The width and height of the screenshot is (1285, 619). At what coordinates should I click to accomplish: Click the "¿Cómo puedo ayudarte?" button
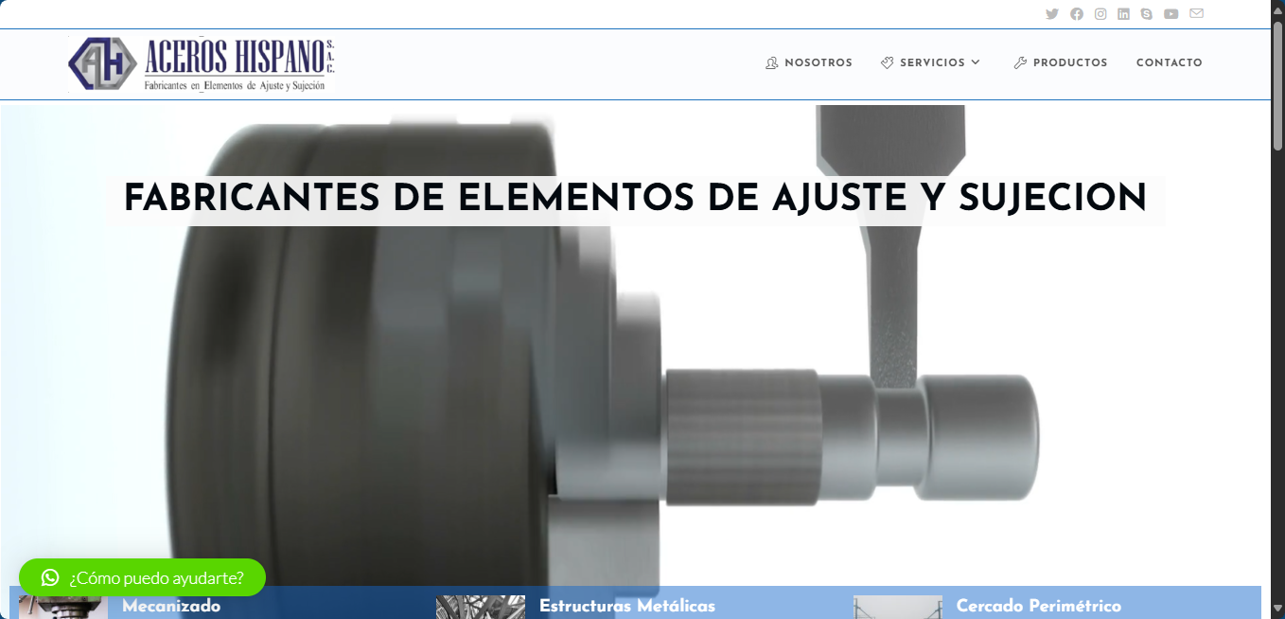click(156, 577)
